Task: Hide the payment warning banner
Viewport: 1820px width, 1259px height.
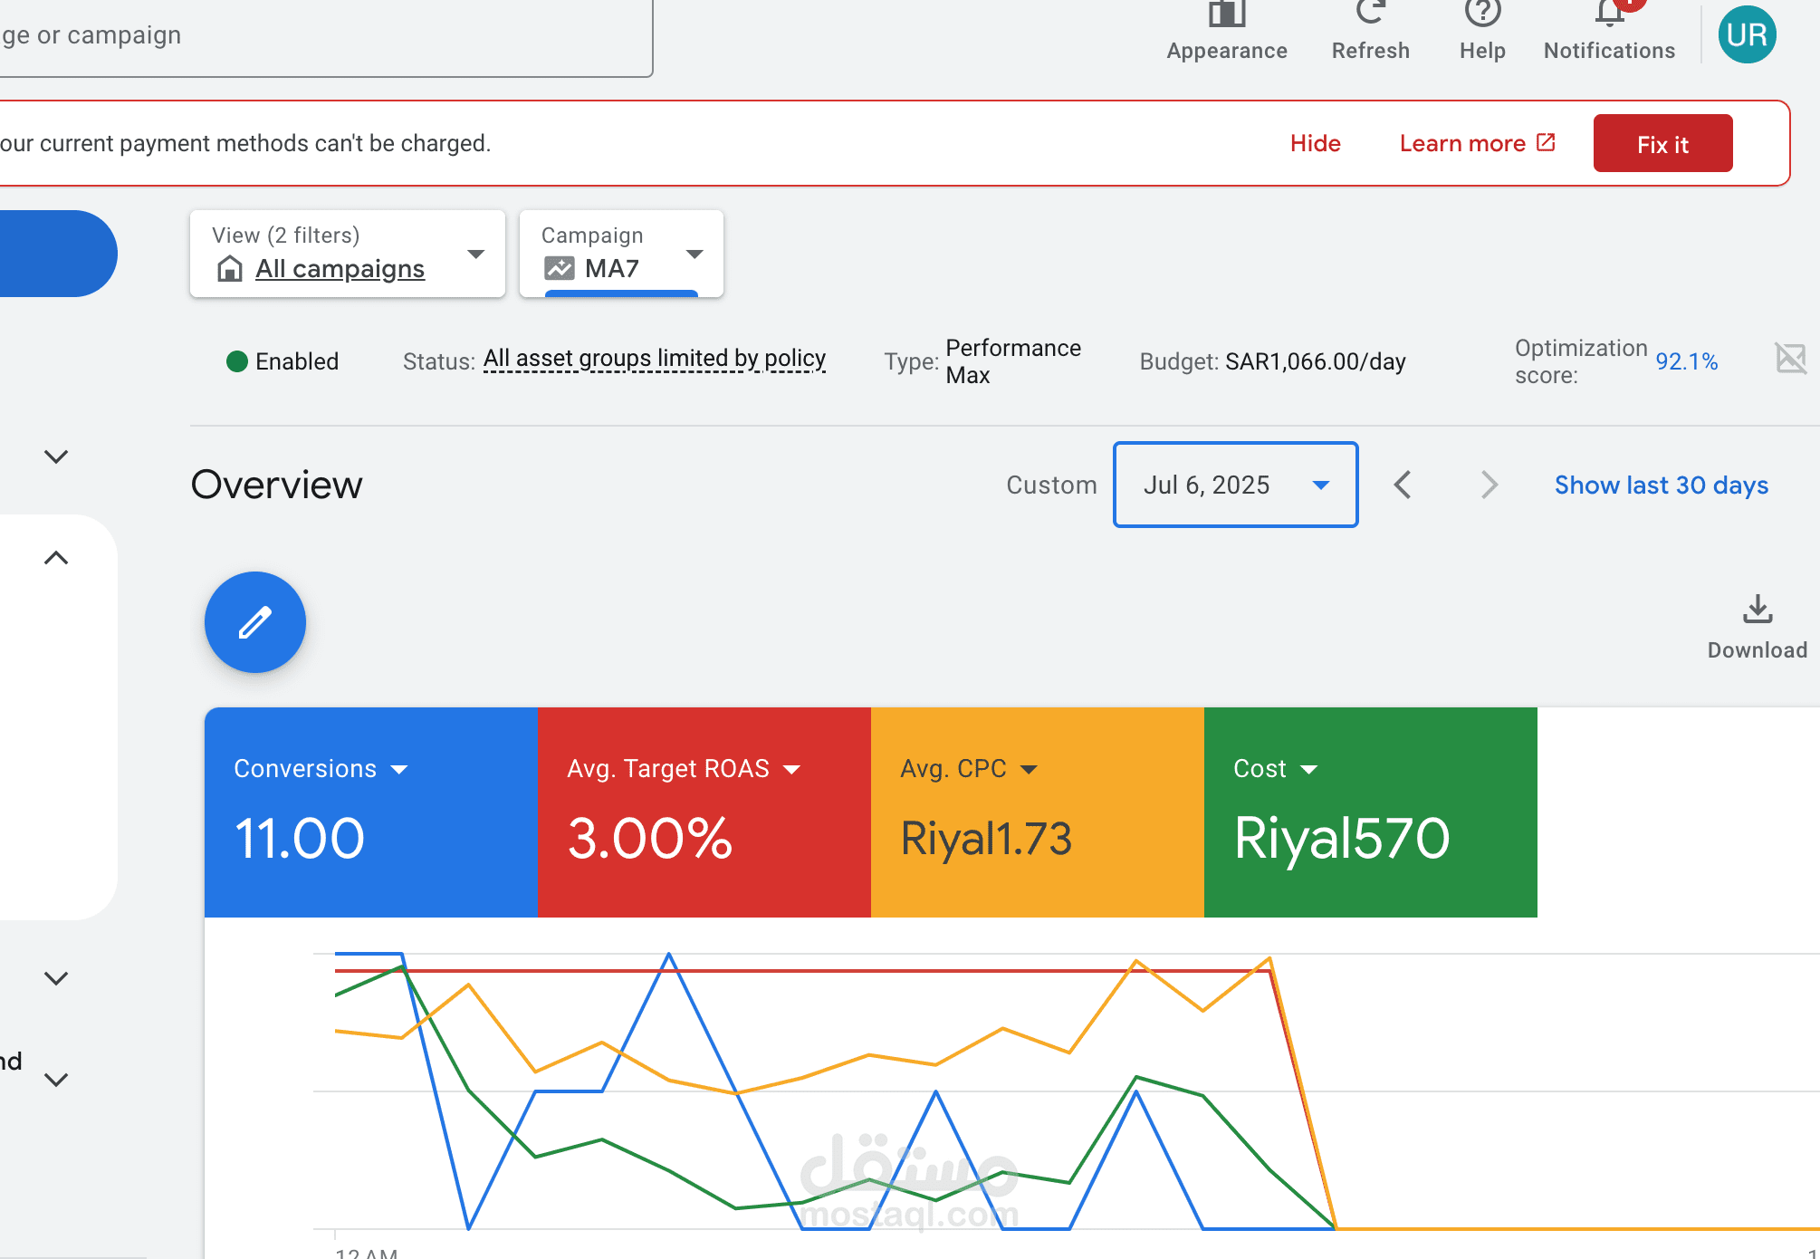Action: (1315, 143)
